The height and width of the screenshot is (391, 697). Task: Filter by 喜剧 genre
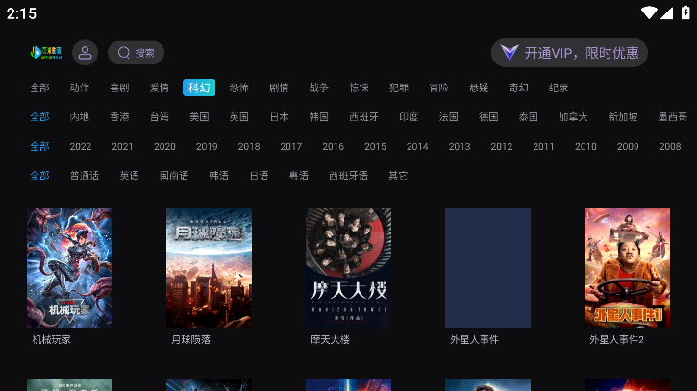(x=119, y=87)
